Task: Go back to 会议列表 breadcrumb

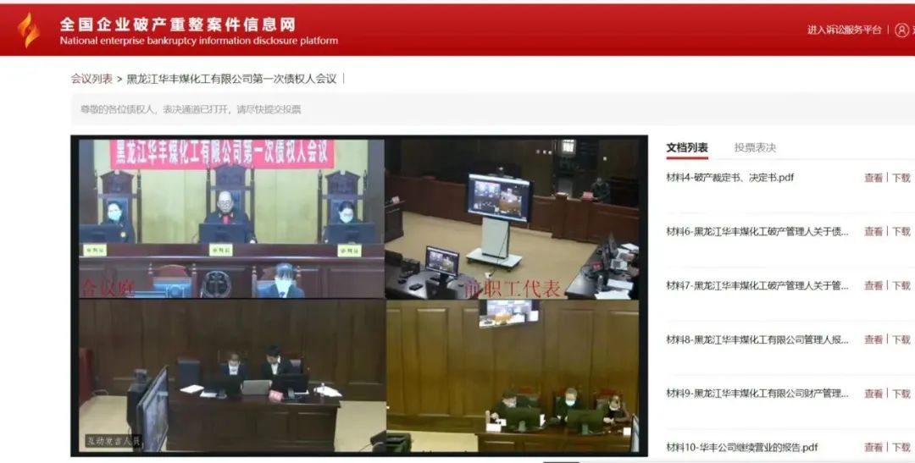Action: [x=91, y=79]
